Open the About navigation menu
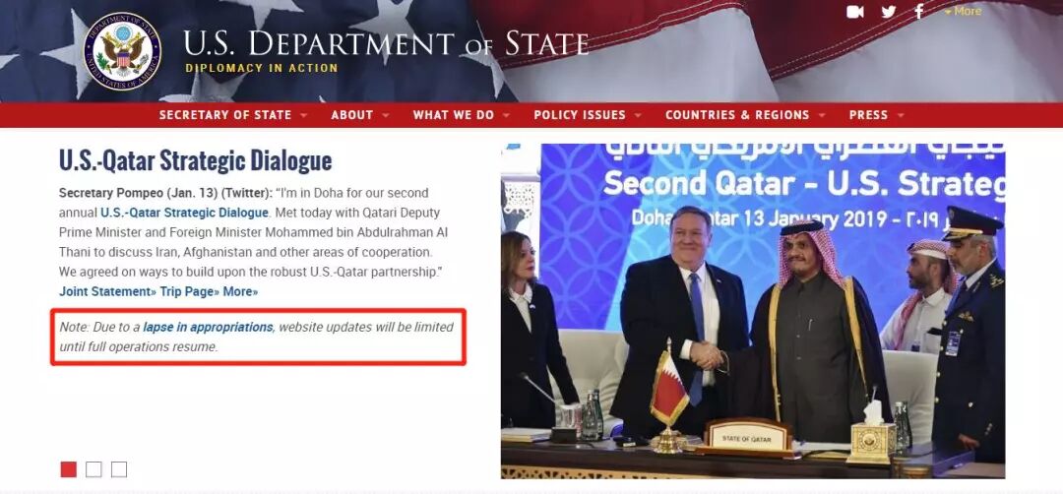 click(351, 115)
